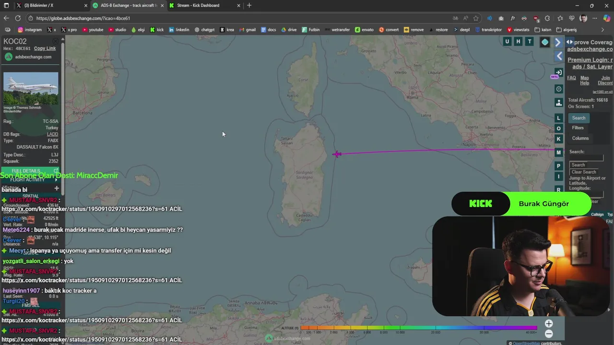Expand the Flight Activity section
Screen dimensions: 614x345
[x=30, y=180]
